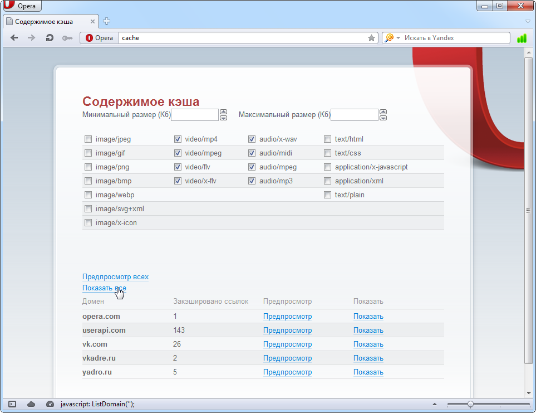This screenshot has width=536, height=413.
Task: Increase the minimum size stepper value
Action: (x=223, y=112)
